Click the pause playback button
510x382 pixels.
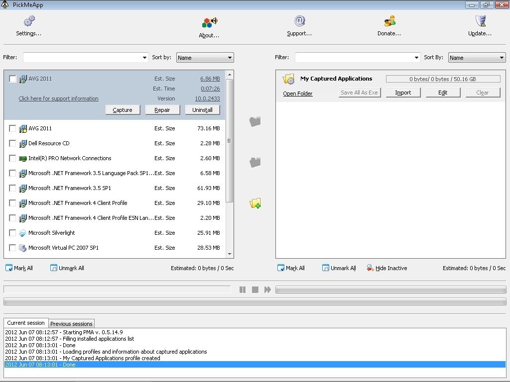click(243, 289)
